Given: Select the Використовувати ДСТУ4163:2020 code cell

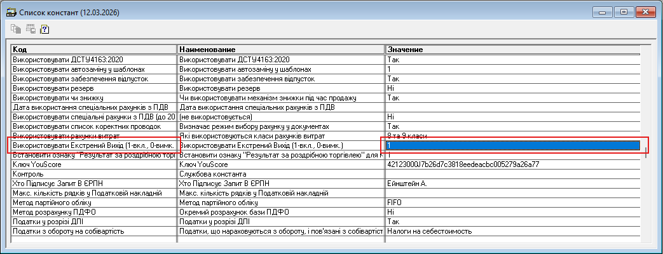Looking at the screenshot, I should coord(93,59).
